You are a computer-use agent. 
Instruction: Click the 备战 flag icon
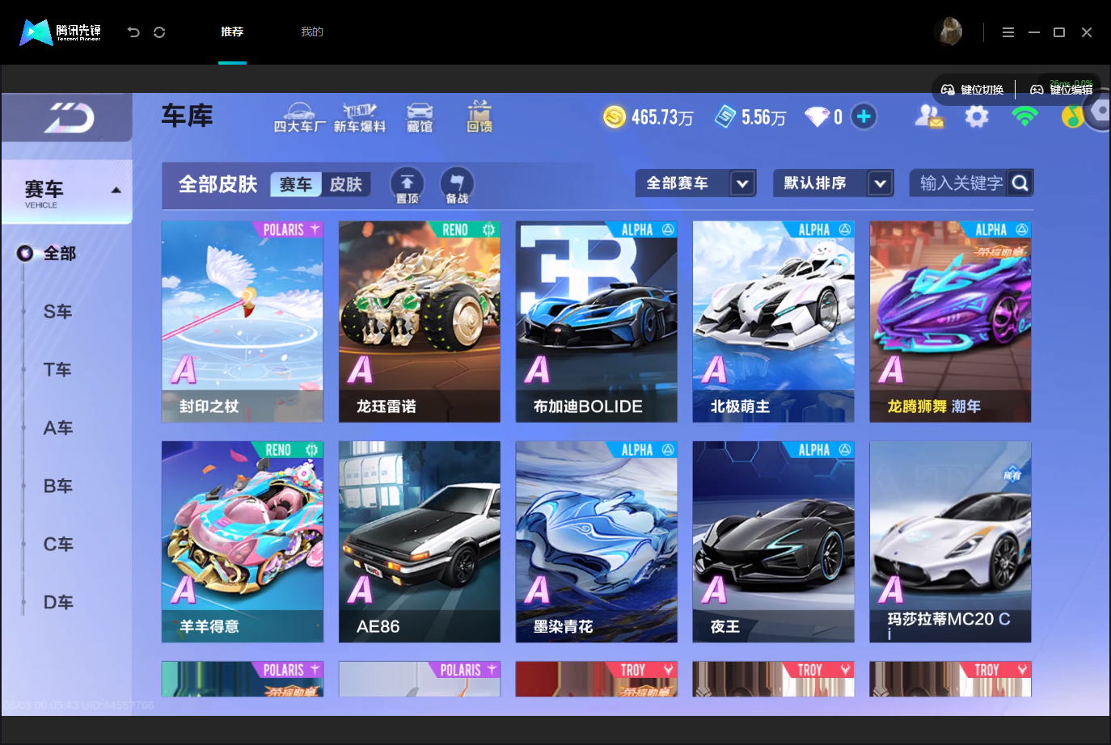point(457,185)
